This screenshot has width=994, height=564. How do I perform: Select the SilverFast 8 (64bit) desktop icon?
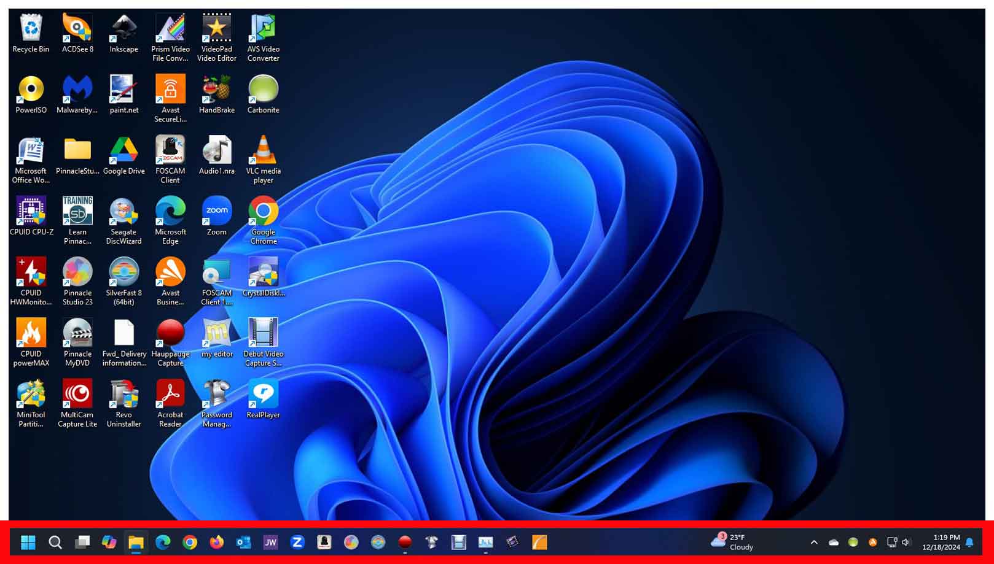click(123, 281)
